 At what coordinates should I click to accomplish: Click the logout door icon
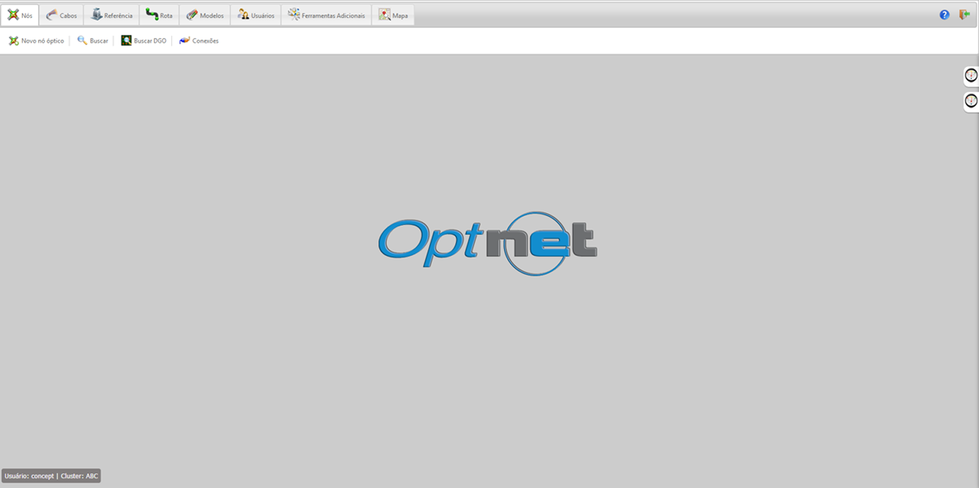(964, 14)
